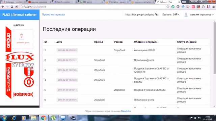This screenshot has height=121, width=216.
Task: Switch to Chrome in the taskbar
Action: pyautogui.click(x=43, y=118)
